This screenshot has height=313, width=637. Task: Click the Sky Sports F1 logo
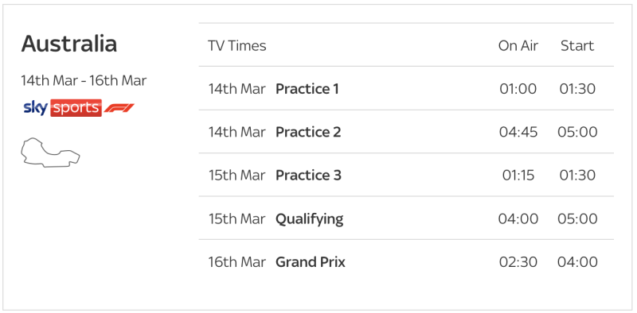pos(79,108)
